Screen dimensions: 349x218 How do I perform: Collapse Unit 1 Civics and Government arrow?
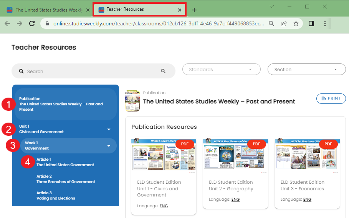coord(109,129)
